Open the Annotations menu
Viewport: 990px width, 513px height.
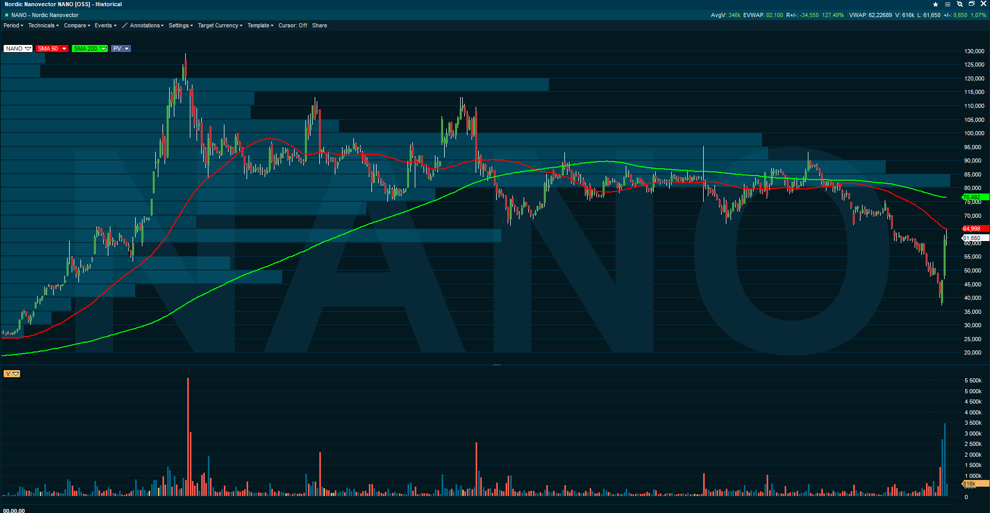(x=147, y=25)
